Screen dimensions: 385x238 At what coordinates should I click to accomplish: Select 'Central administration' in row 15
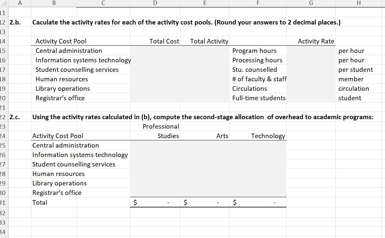tap(69, 51)
